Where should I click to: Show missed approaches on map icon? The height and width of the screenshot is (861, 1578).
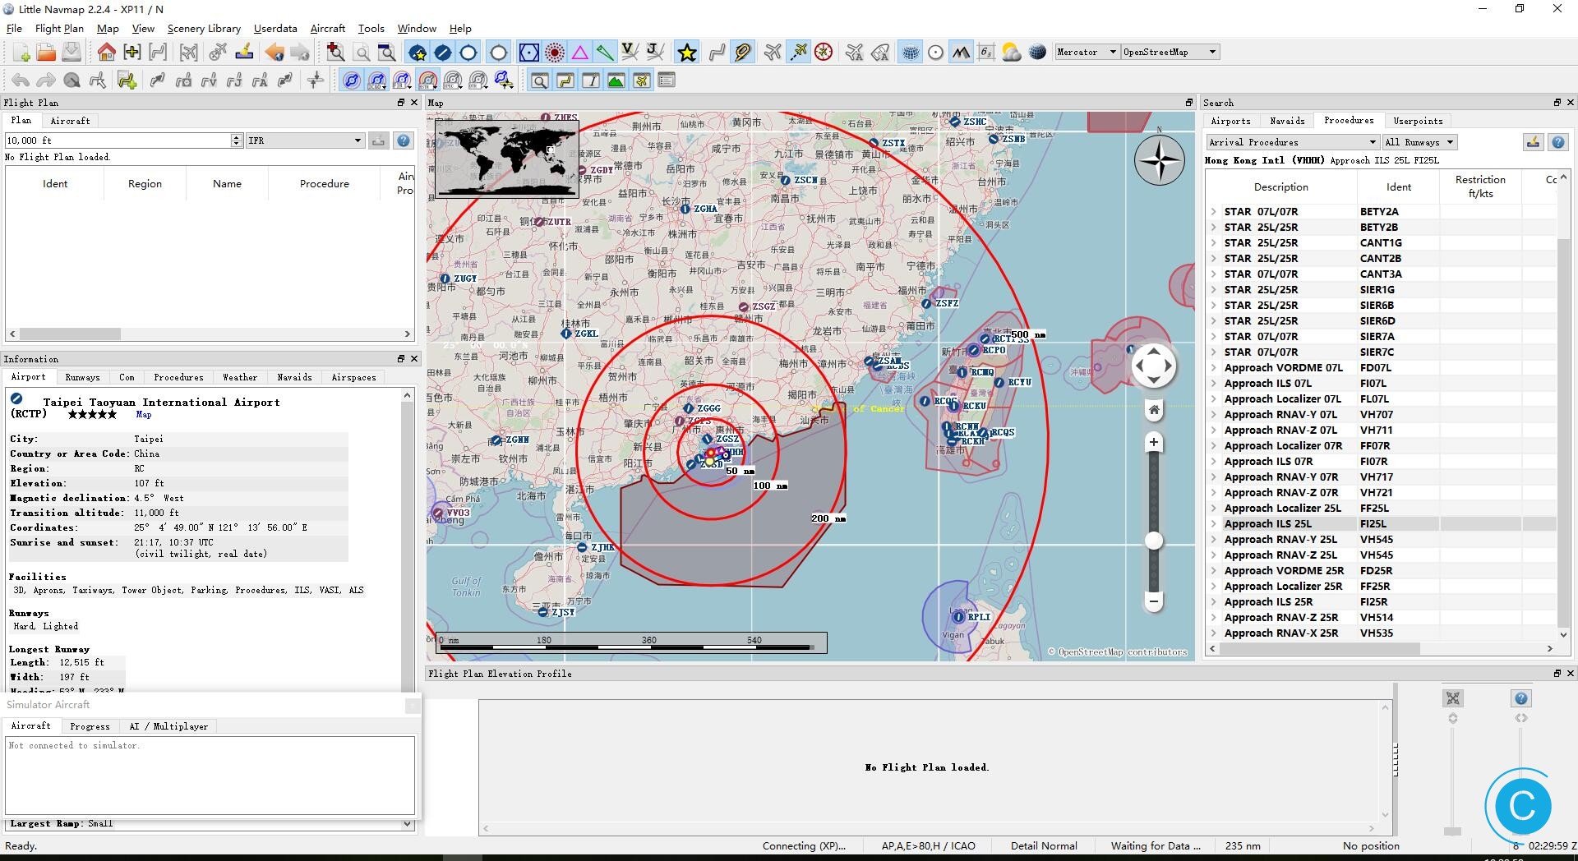[x=743, y=53]
